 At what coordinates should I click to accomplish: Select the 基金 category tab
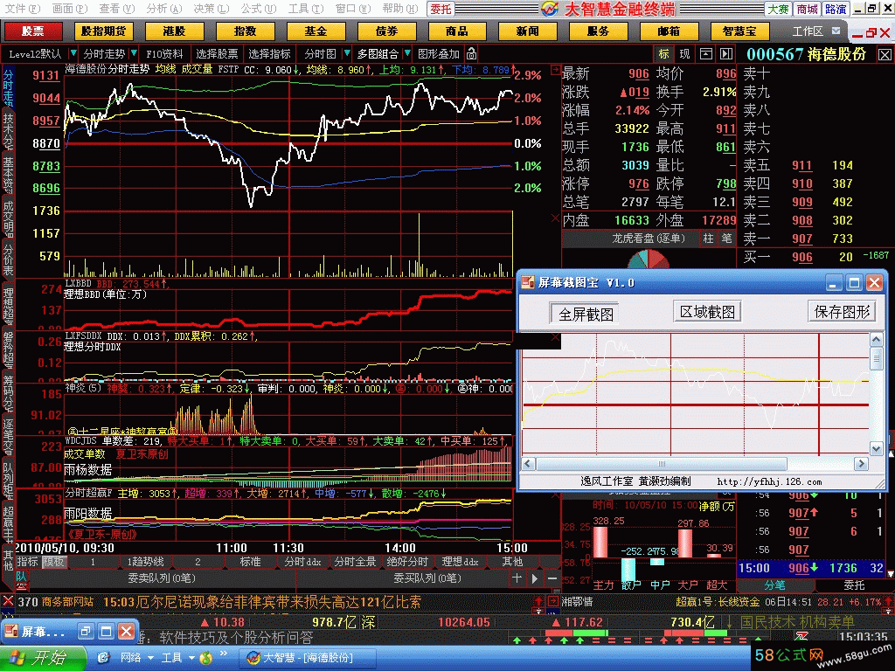(315, 31)
